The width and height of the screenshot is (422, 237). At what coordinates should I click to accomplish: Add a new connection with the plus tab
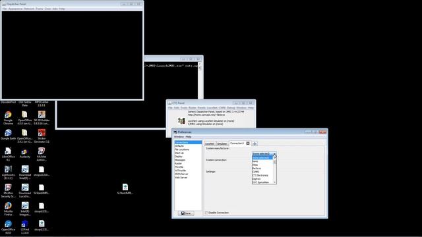[x=255, y=144]
